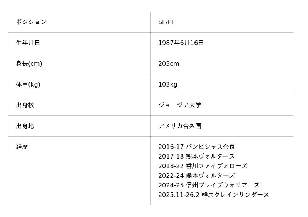Viewport: 308px width, 217px height.
Task: Click the 2017-18 熊本ヴォルターズ entry
Action: (196, 157)
